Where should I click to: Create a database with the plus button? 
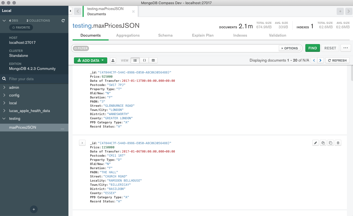click(34, 209)
